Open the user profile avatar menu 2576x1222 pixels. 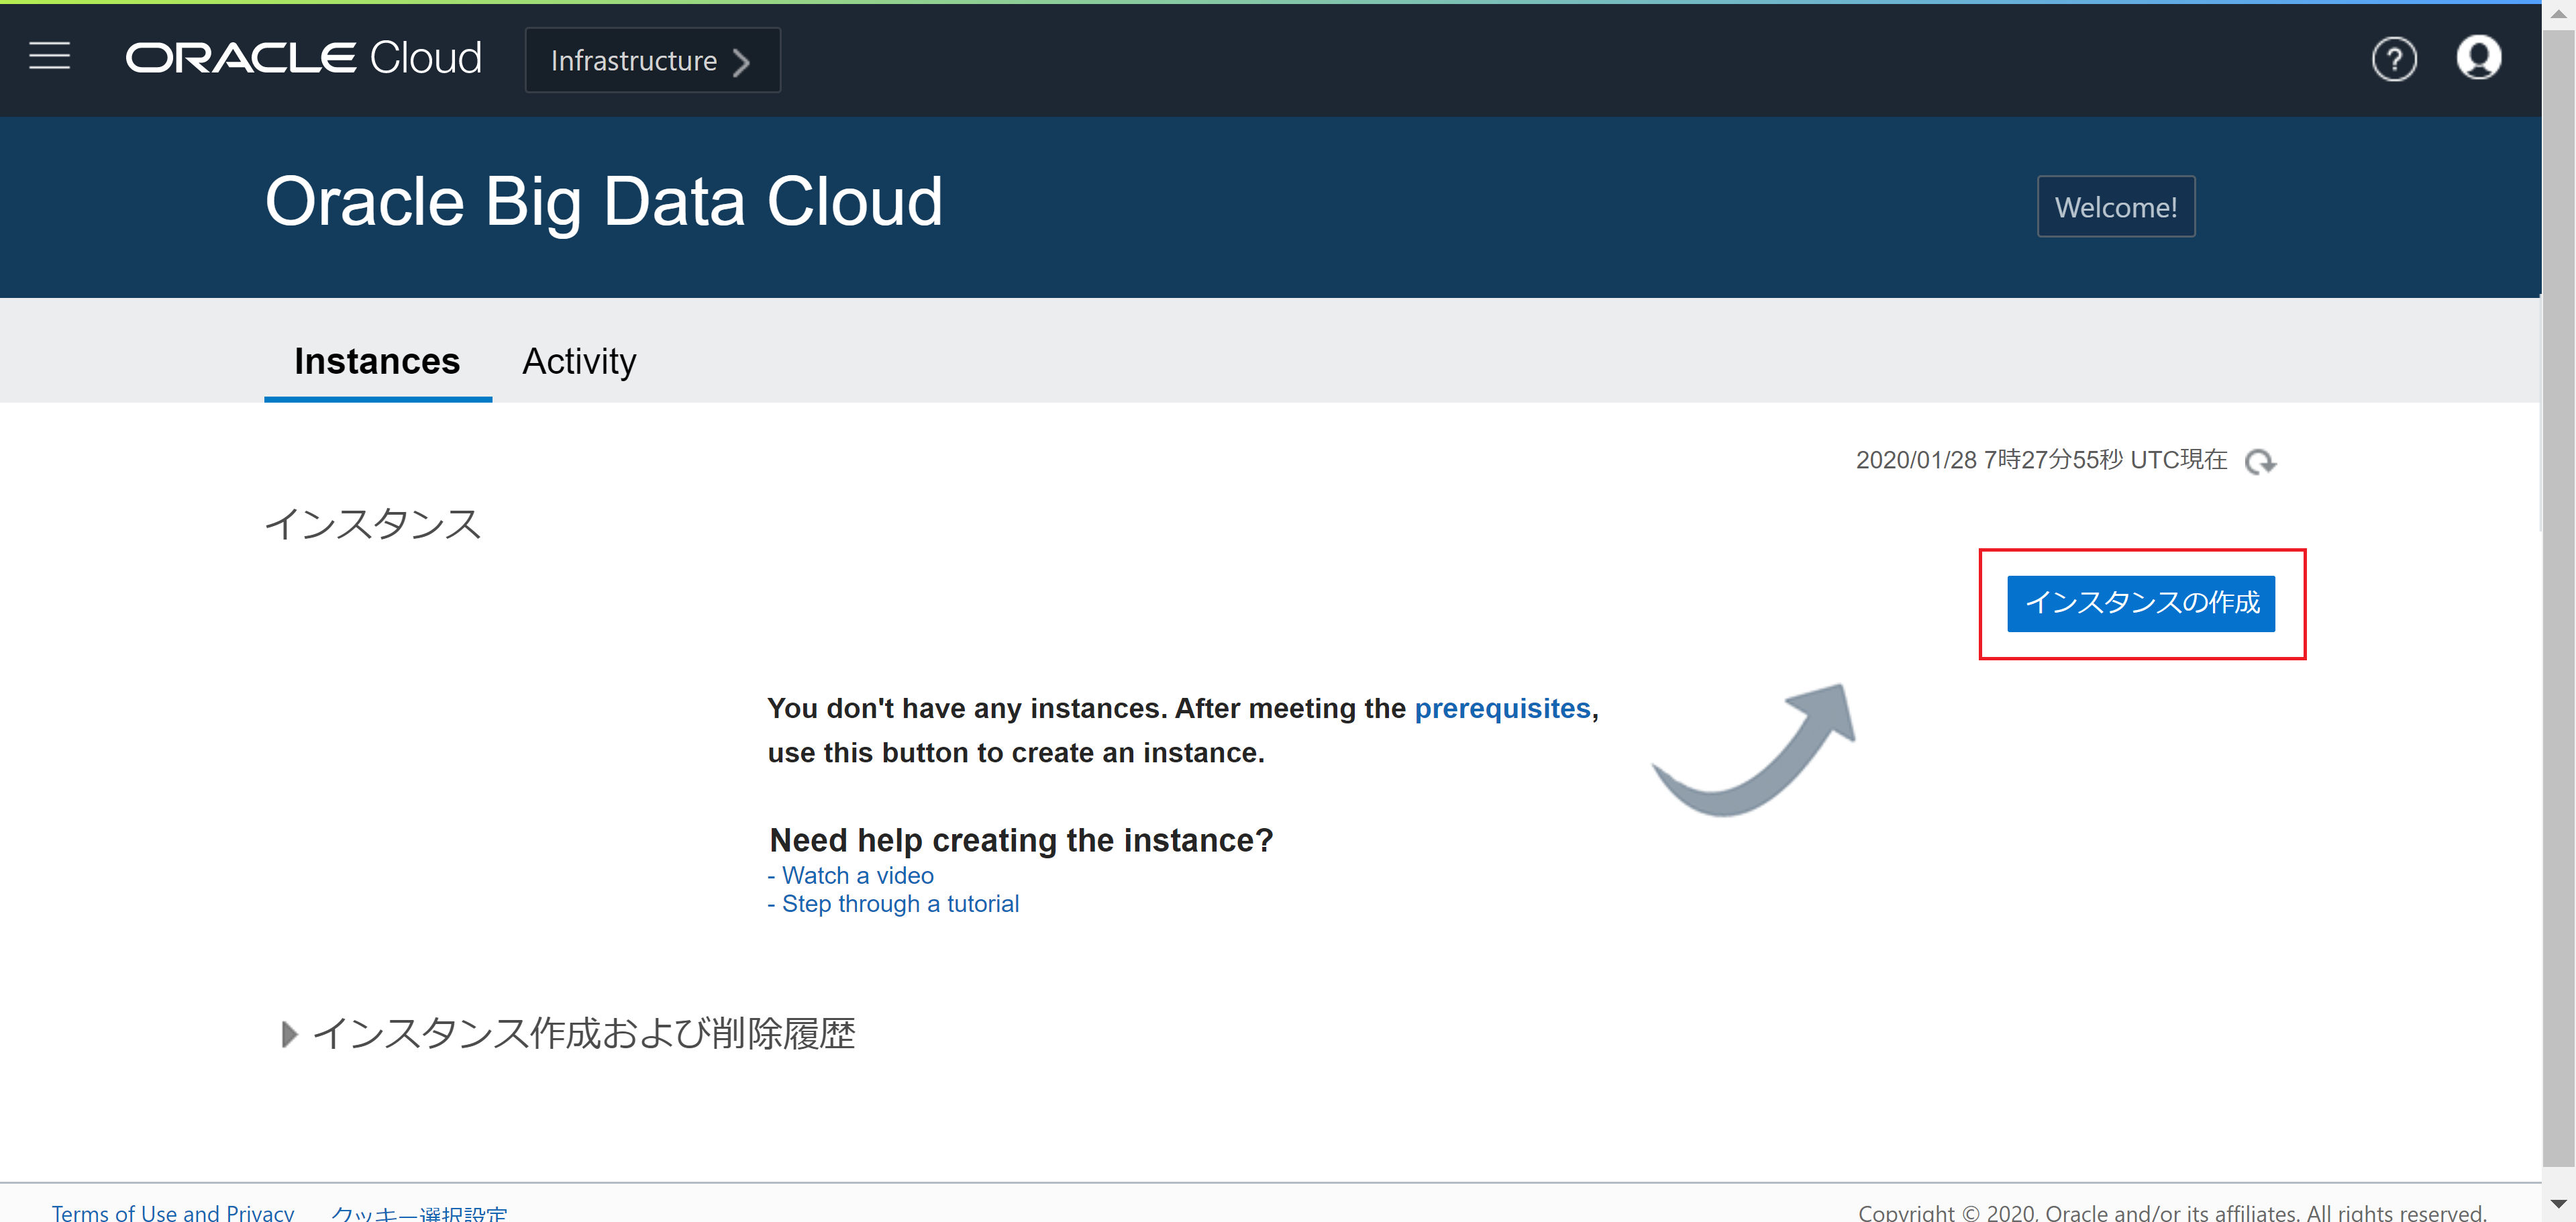(x=2478, y=58)
